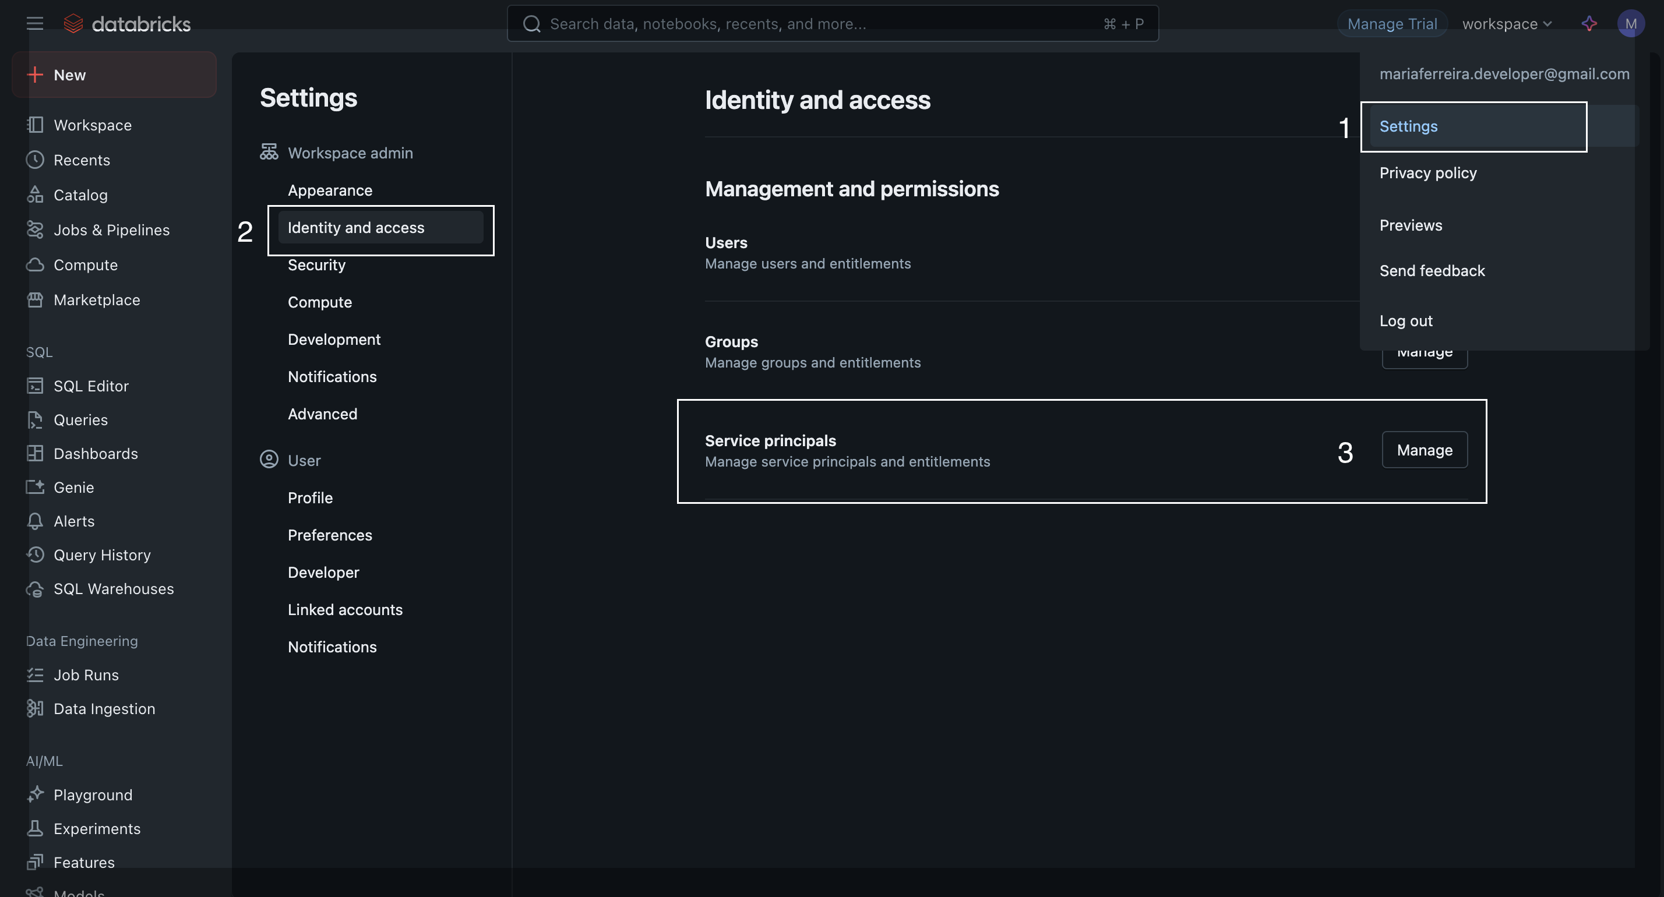Click the search magnifier icon
This screenshot has width=1664, height=897.
point(531,24)
